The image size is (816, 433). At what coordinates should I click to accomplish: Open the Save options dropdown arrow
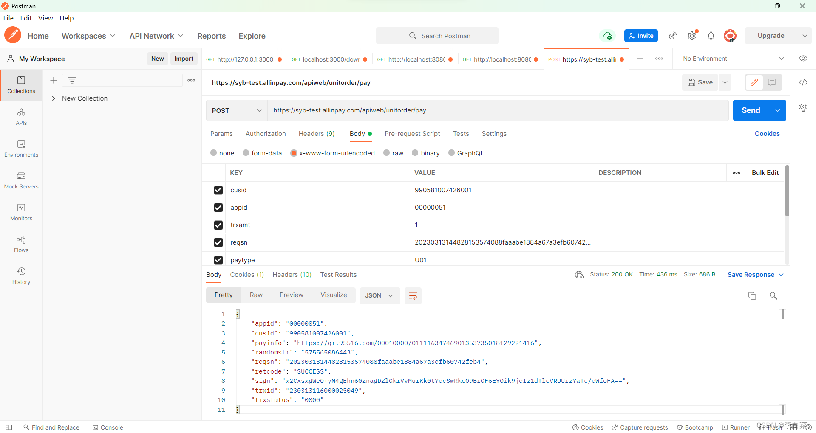point(725,82)
